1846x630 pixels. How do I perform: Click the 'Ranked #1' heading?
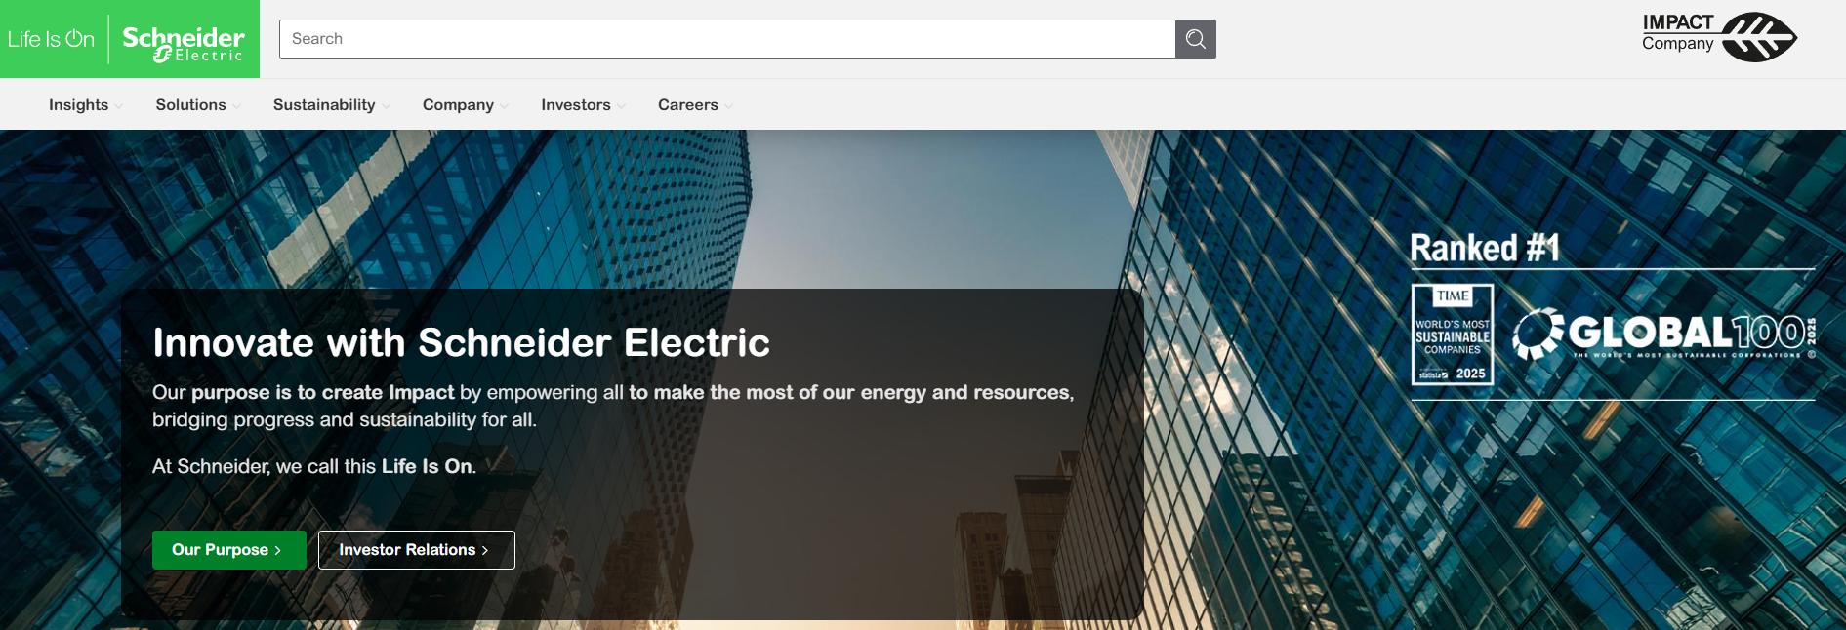pos(1485,248)
